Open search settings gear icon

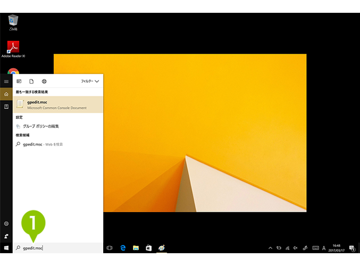(x=6, y=223)
